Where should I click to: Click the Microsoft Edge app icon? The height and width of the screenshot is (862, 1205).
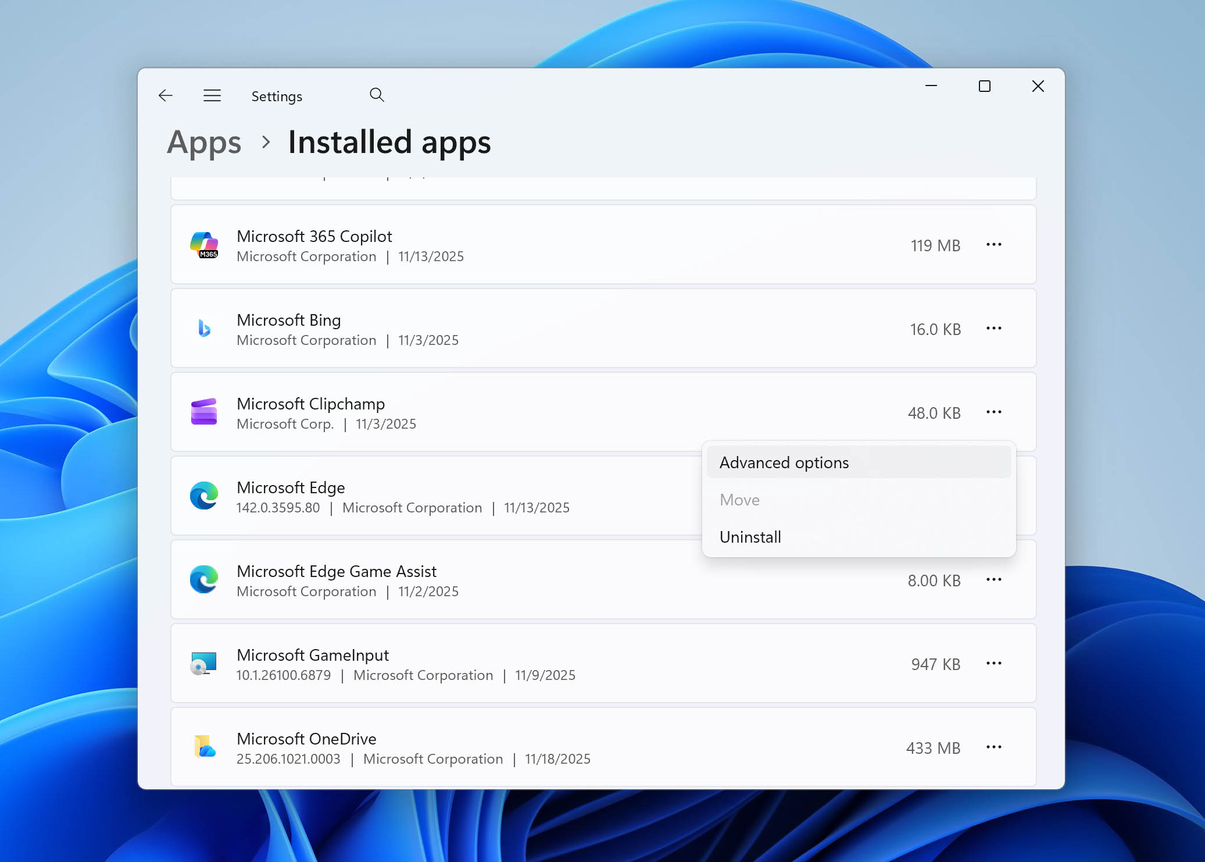pos(205,496)
